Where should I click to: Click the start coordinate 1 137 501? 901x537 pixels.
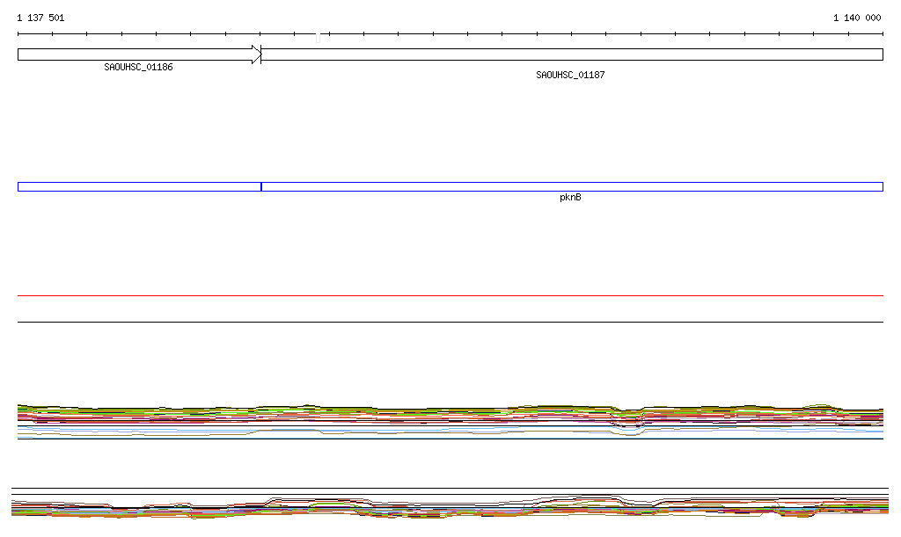coord(40,18)
